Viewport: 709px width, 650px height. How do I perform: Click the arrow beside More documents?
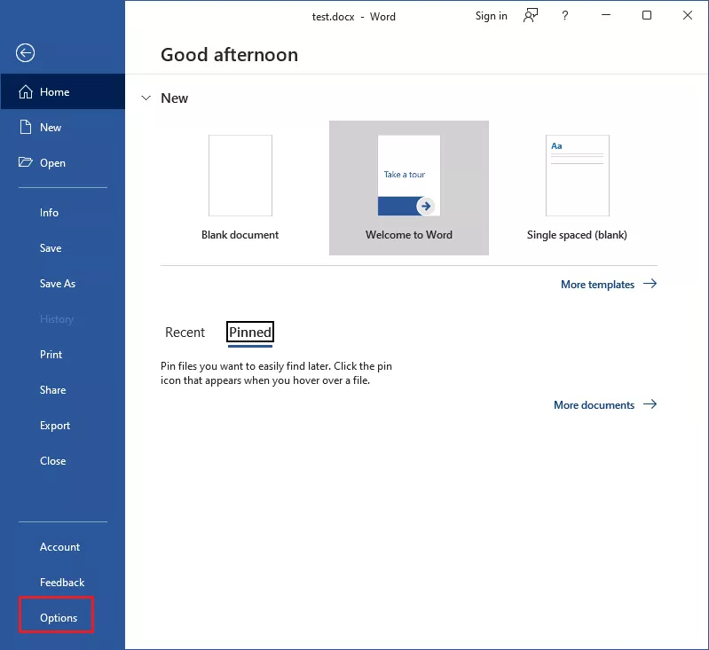(x=650, y=404)
